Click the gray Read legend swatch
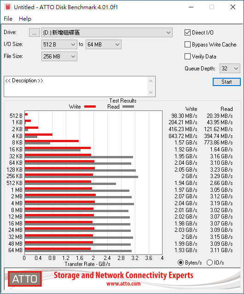The image size is (244, 294). tap(128, 107)
